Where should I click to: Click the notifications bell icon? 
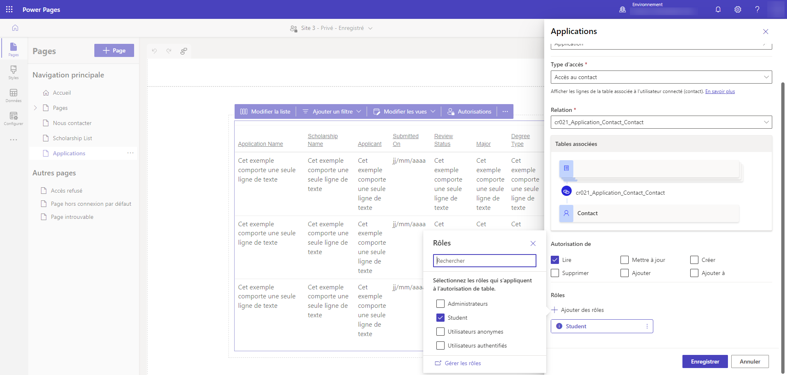(x=718, y=9)
